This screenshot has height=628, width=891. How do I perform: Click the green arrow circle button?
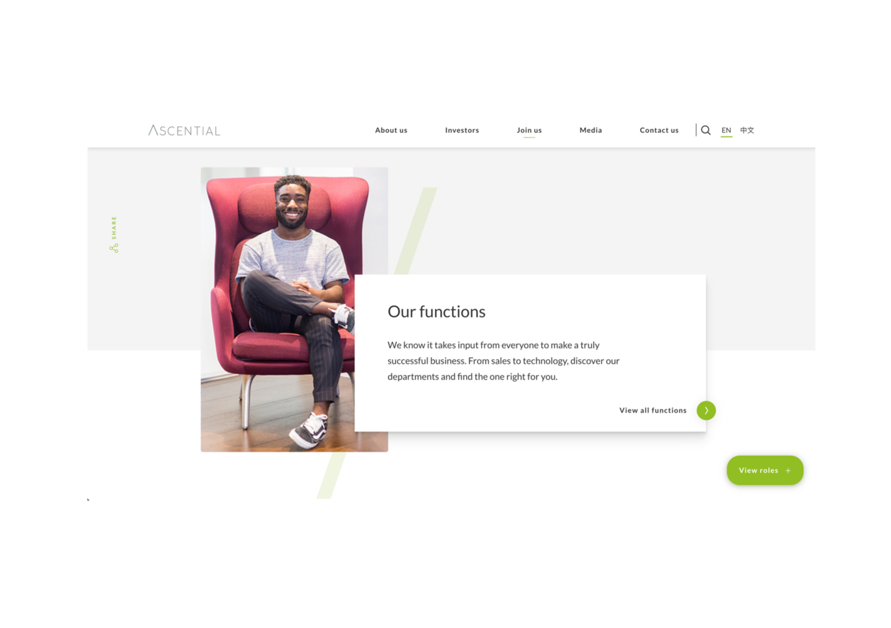pyautogui.click(x=706, y=410)
